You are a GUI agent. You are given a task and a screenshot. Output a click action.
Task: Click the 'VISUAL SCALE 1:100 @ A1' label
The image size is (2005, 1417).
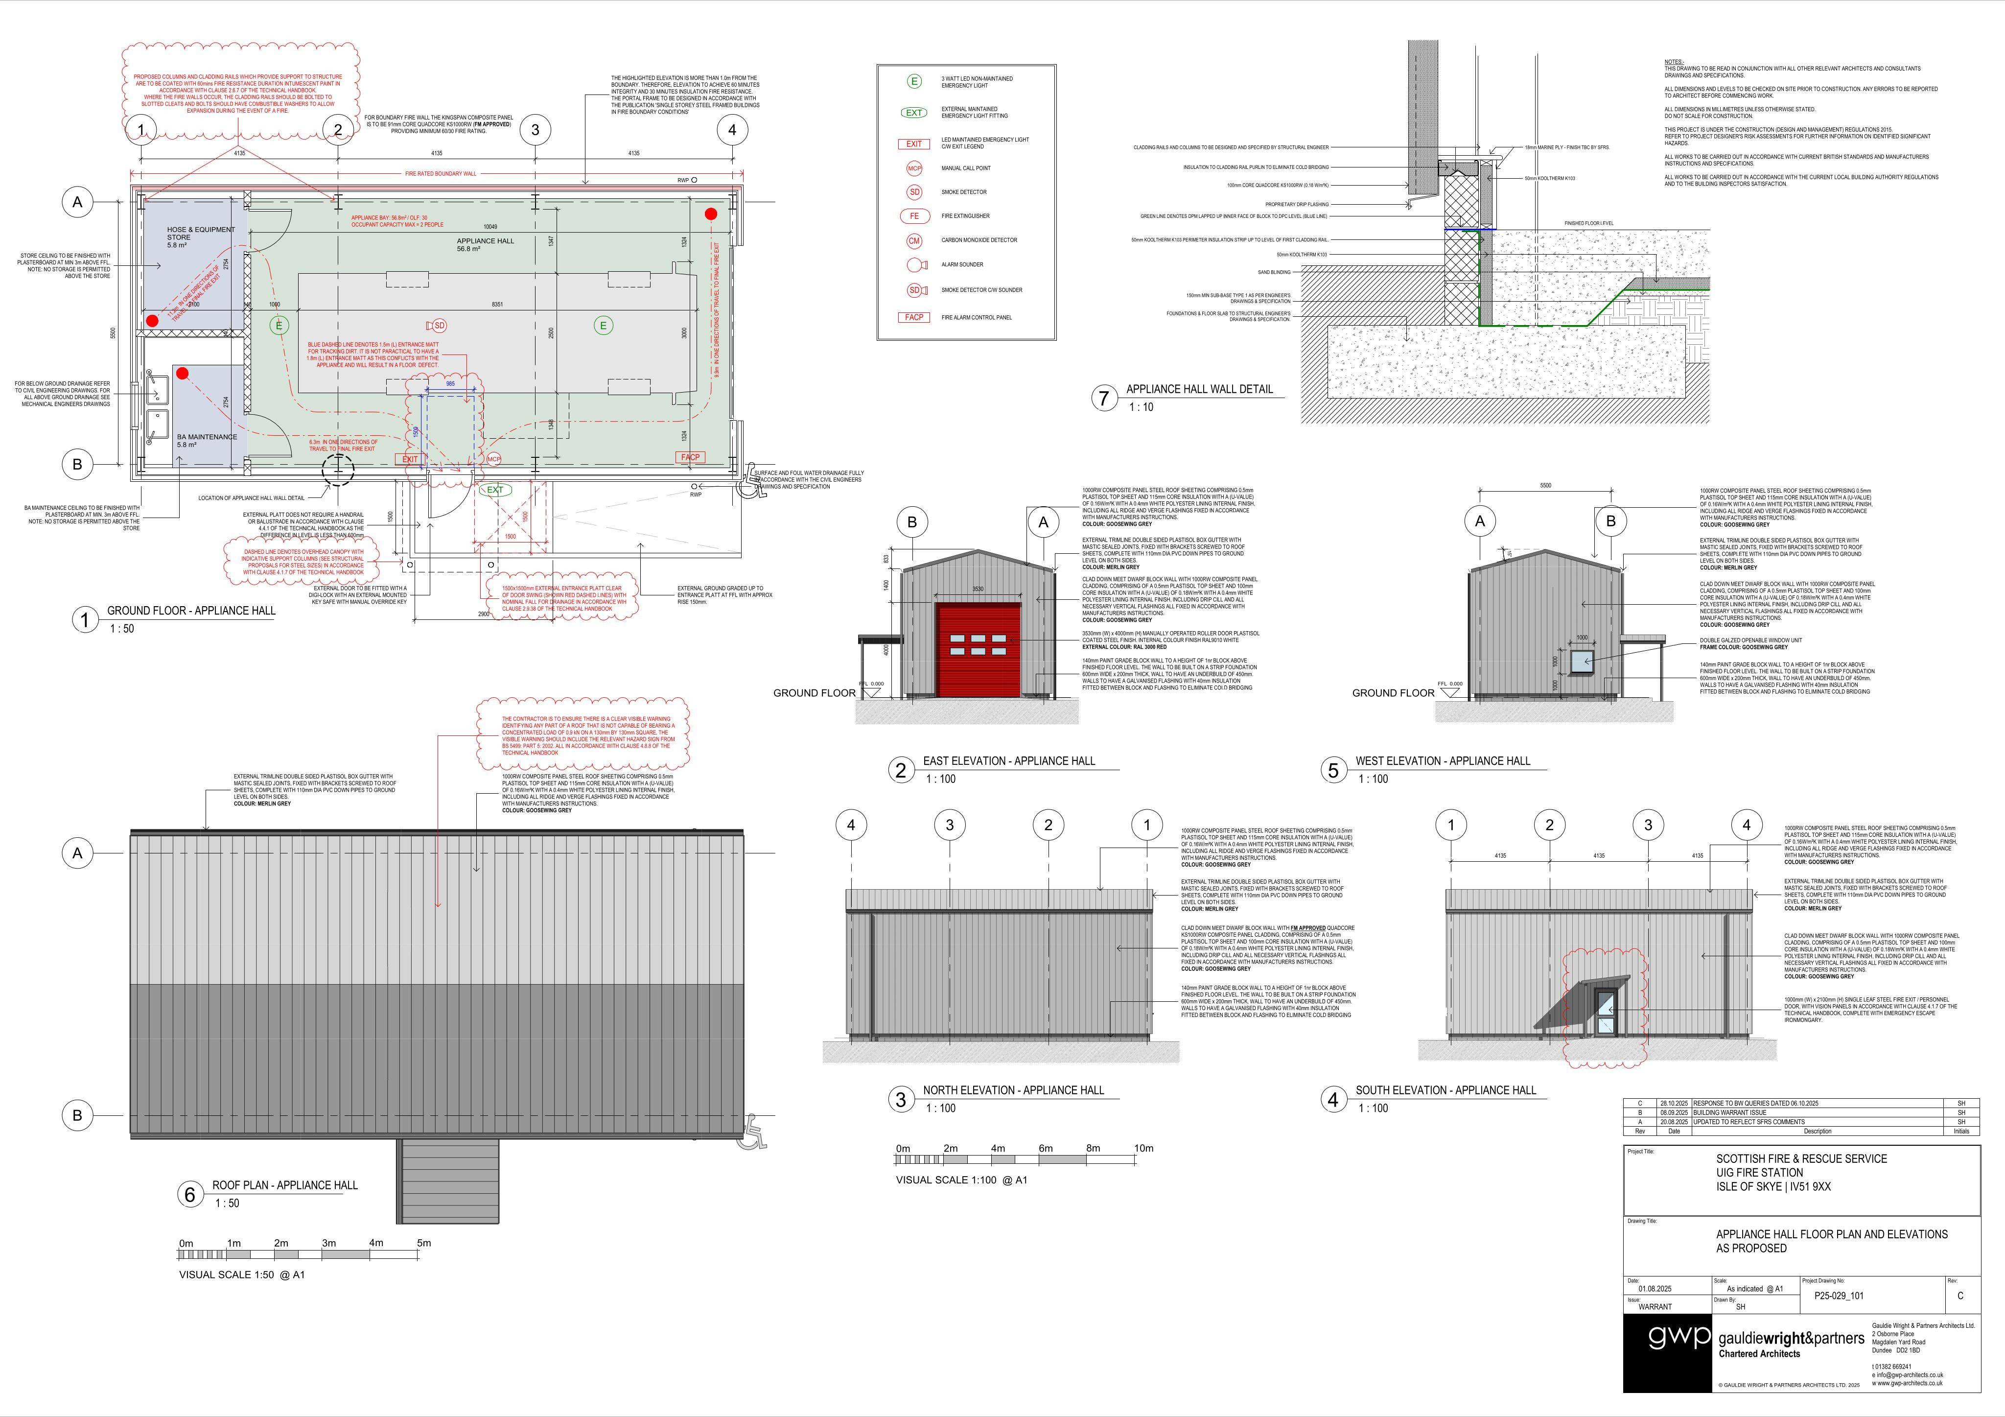(961, 1180)
